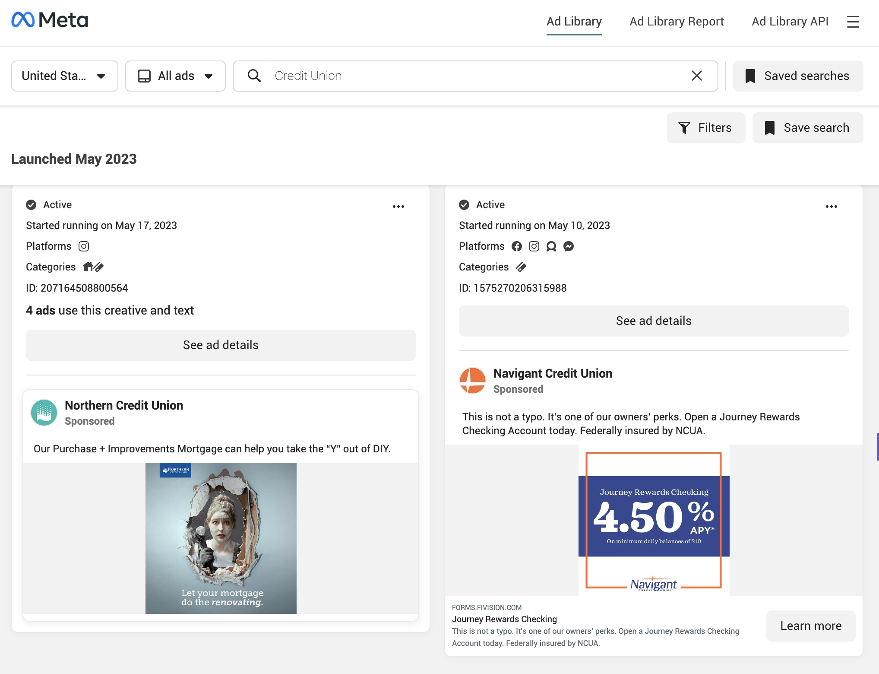Click the Northern Credit Union page name

point(124,405)
